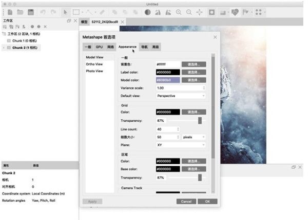This screenshot has height=220, width=308.
Task: Click the Save project disk icon
Action: (31, 12)
